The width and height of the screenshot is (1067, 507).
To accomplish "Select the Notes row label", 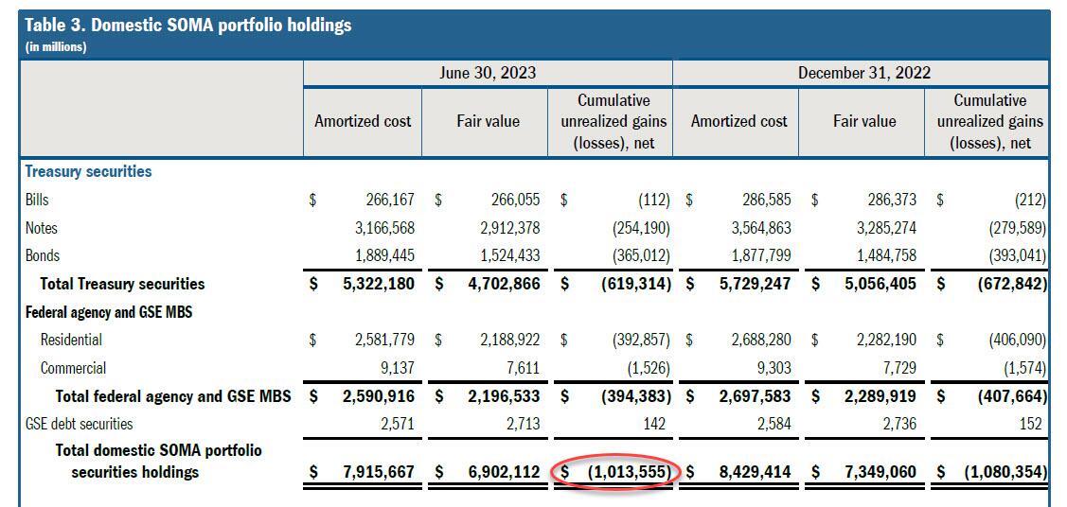I will pyautogui.click(x=41, y=228).
